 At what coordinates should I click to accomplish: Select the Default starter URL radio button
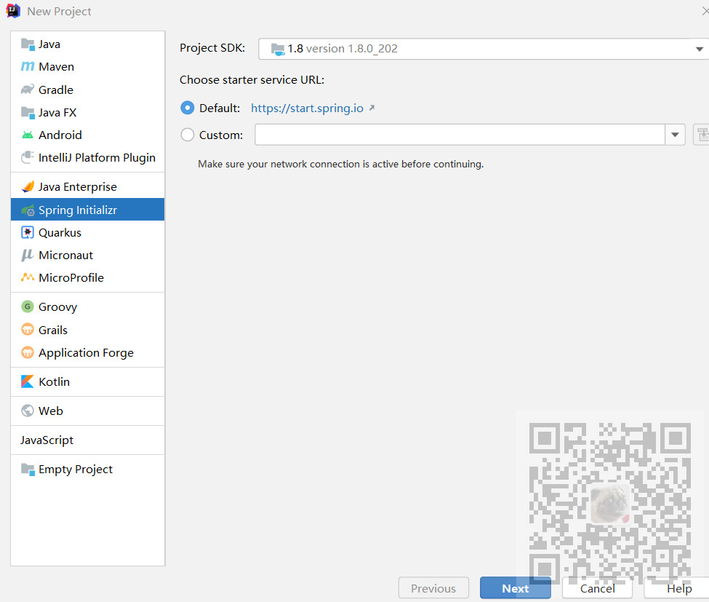187,108
